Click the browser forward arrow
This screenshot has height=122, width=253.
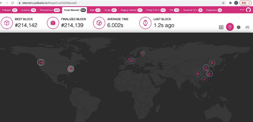pos(7,3)
